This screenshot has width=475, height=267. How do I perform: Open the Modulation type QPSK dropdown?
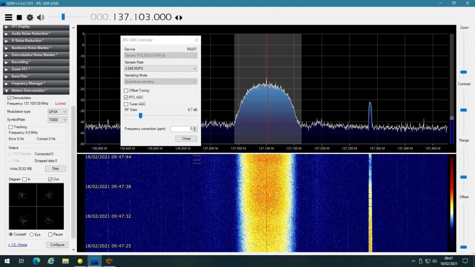click(57, 111)
